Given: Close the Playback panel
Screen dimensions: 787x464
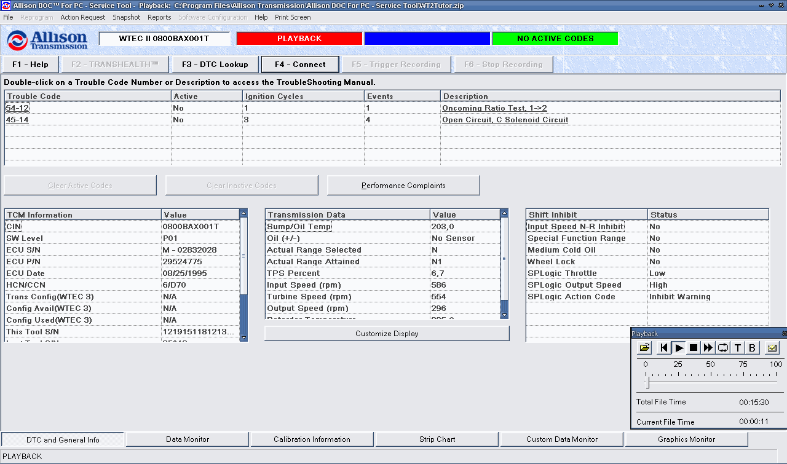Looking at the screenshot, I should (784, 333).
